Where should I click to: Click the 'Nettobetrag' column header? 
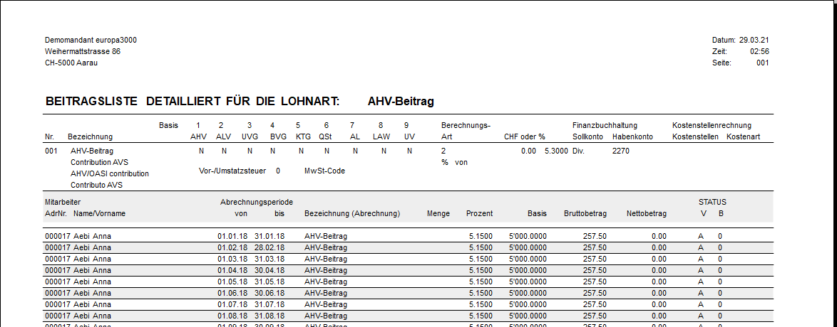pos(647,213)
